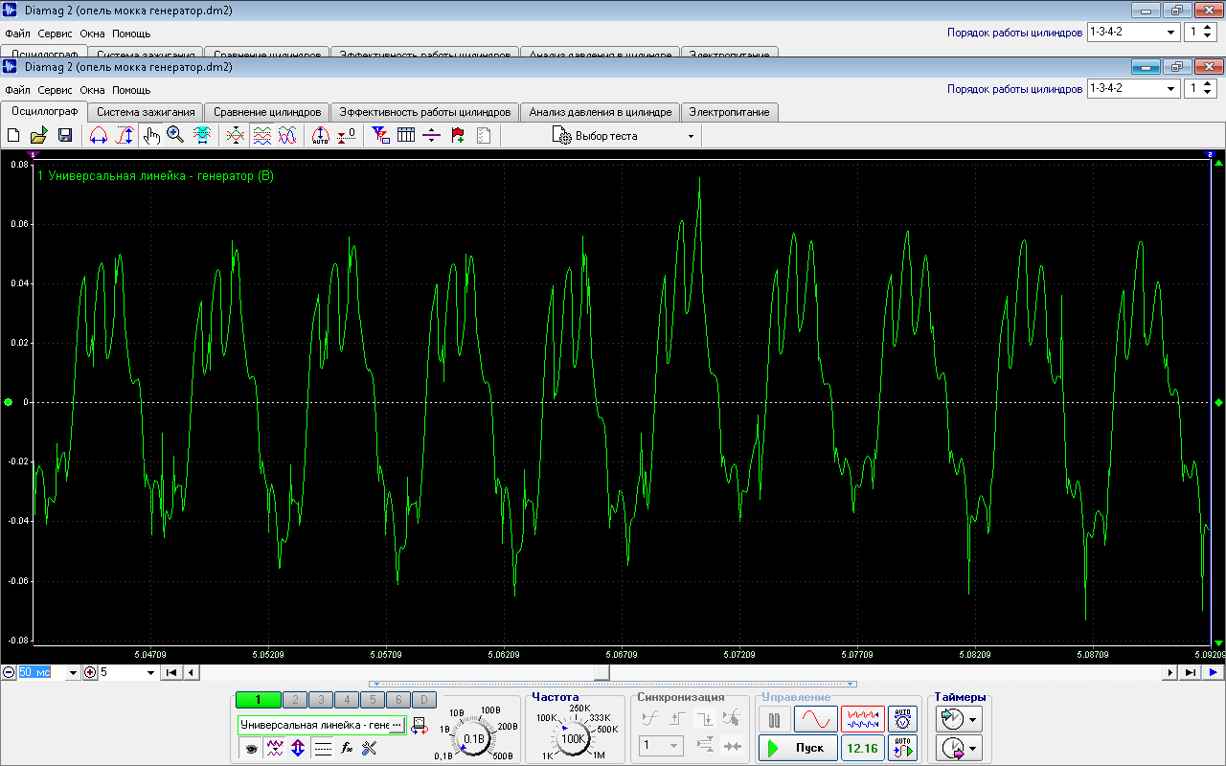The height and width of the screenshot is (766, 1226).
Task: Add a red flag marker
Action: pyautogui.click(x=458, y=136)
